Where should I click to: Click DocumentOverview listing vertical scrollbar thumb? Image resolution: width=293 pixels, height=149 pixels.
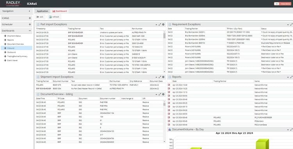[x=164, y=104]
